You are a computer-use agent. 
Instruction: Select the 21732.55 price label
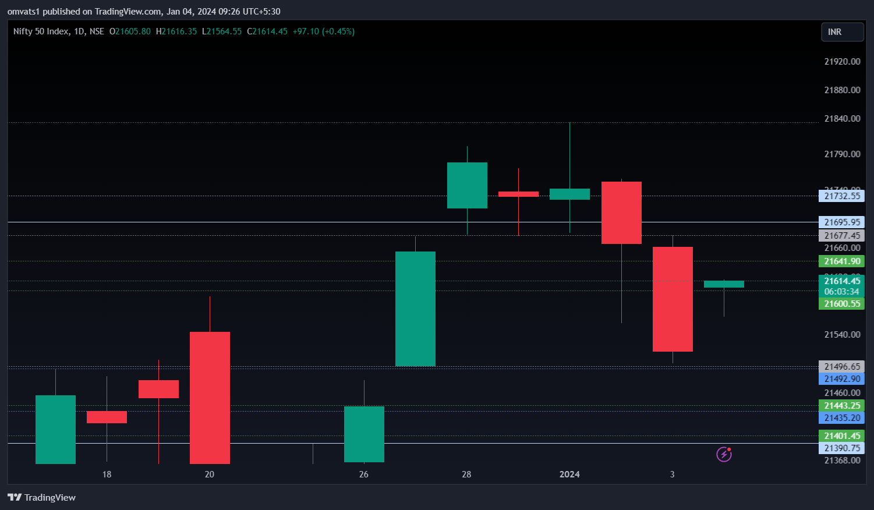(841, 196)
